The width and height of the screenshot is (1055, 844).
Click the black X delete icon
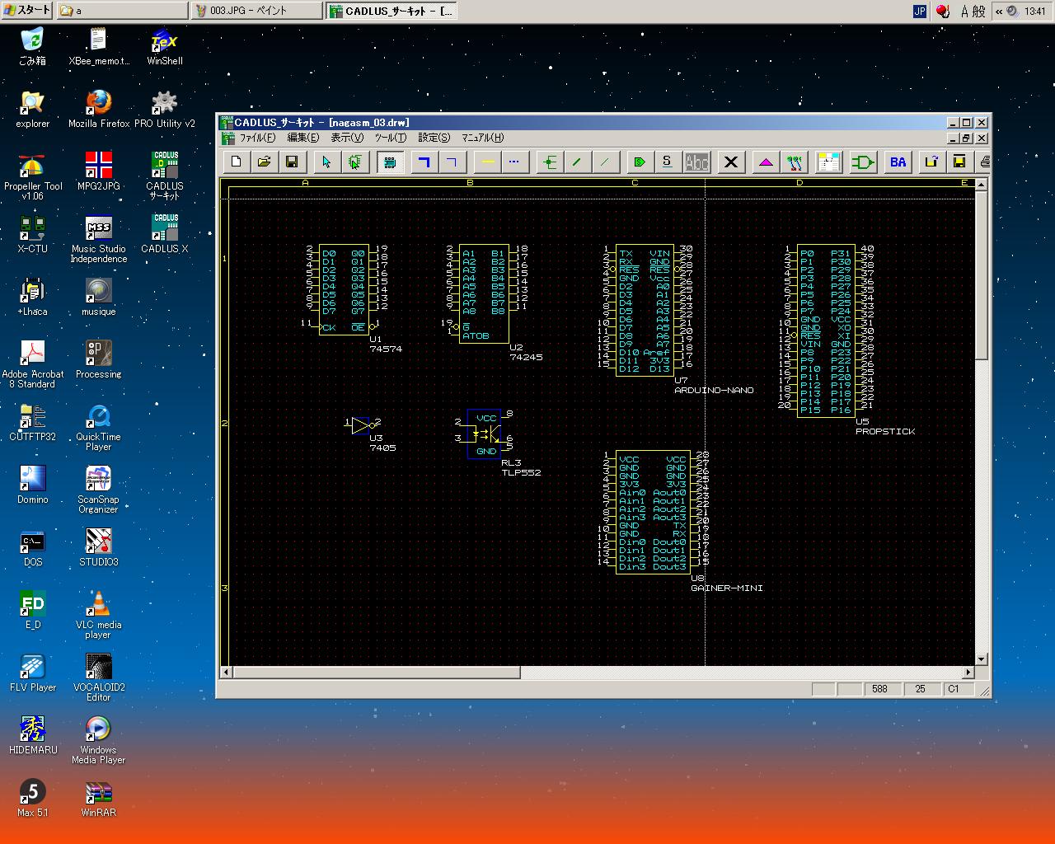(x=730, y=162)
